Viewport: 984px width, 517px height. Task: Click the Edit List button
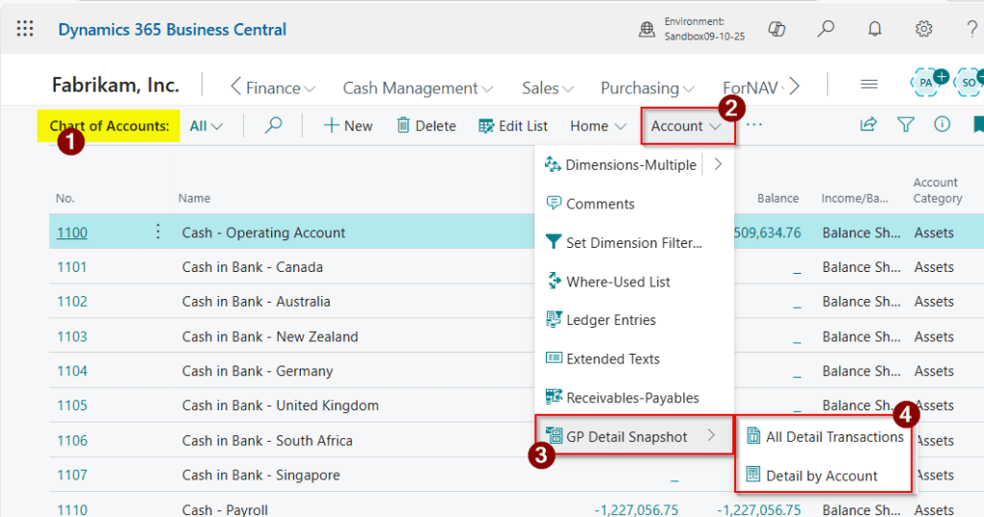(x=513, y=126)
